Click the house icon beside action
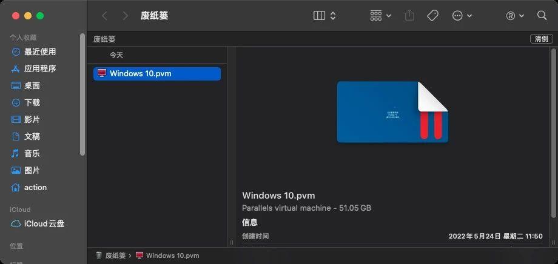This screenshot has height=264, width=558. 16,187
